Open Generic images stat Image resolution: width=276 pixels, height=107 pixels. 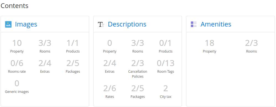(x=17, y=87)
